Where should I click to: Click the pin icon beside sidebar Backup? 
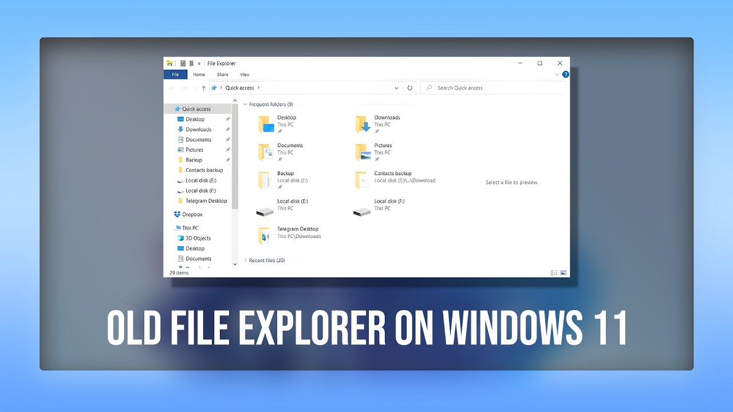pos(227,160)
